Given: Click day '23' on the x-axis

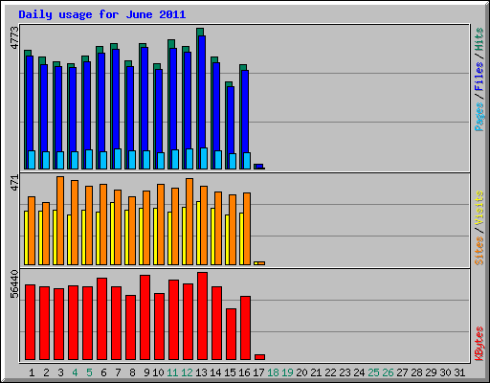Looking at the screenshot, I should [x=345, y=372].
